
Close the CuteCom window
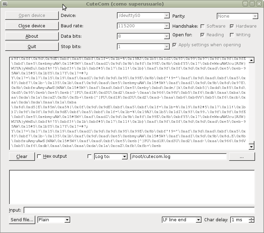(x=259, y=4)
